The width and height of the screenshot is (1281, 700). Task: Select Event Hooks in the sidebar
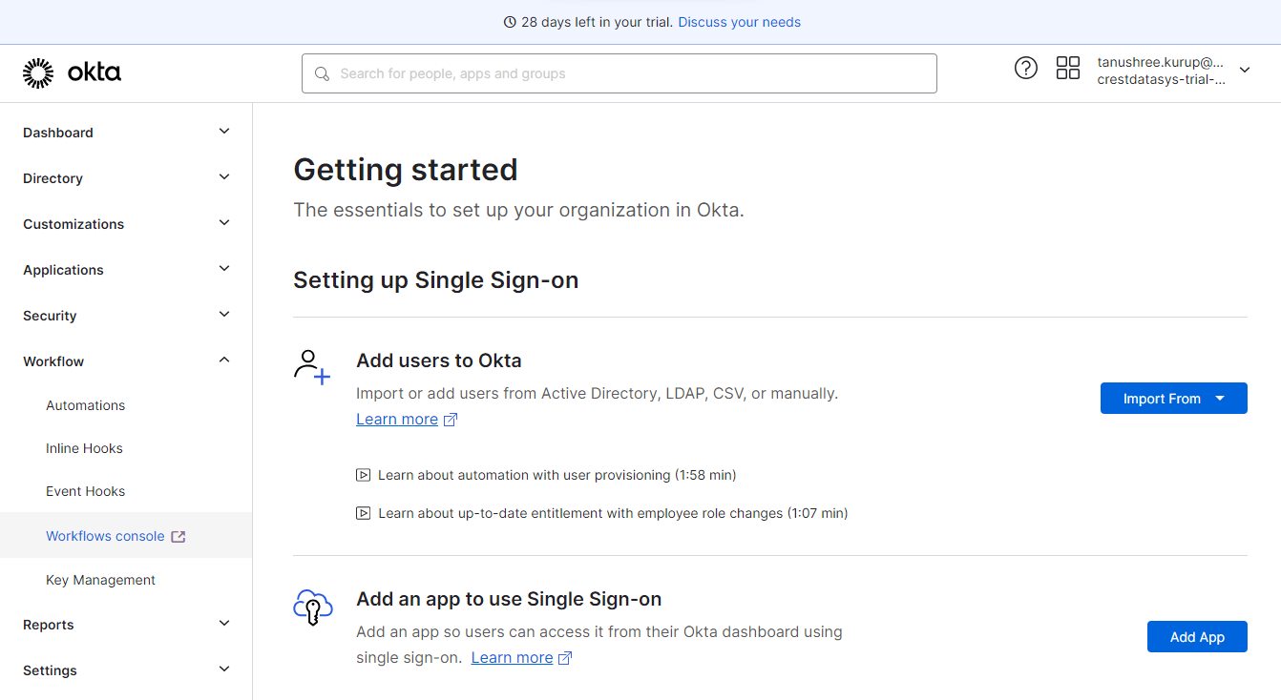(x=86, y=491)
